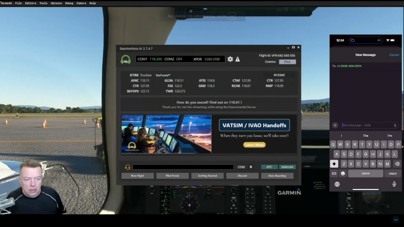404x227 pixels.
Task: Open the Camera menu
Action: point(81,3)
